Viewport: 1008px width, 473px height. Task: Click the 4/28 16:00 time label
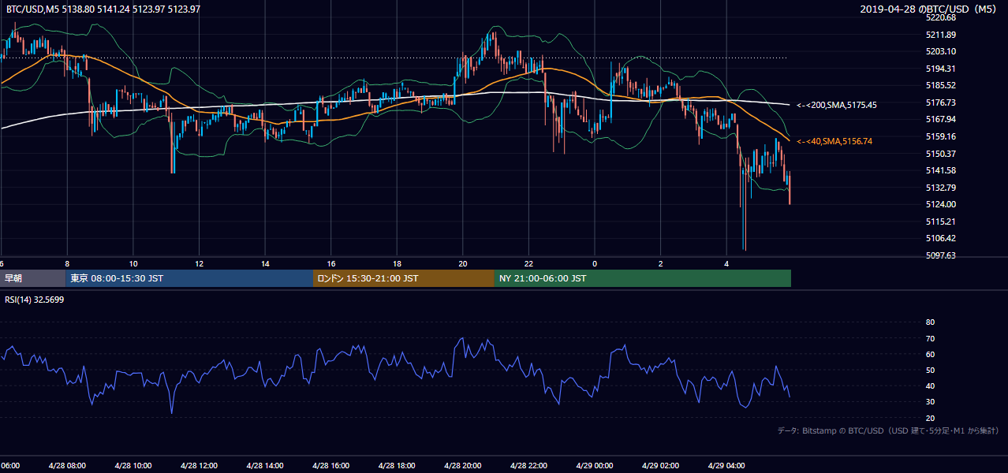[331, 465]
